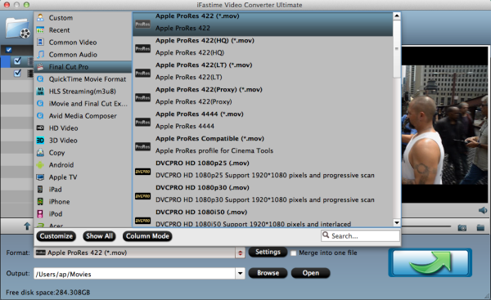The image size is (491, 300).
Task: Click the Copy category icon
Action: point(40,152)
